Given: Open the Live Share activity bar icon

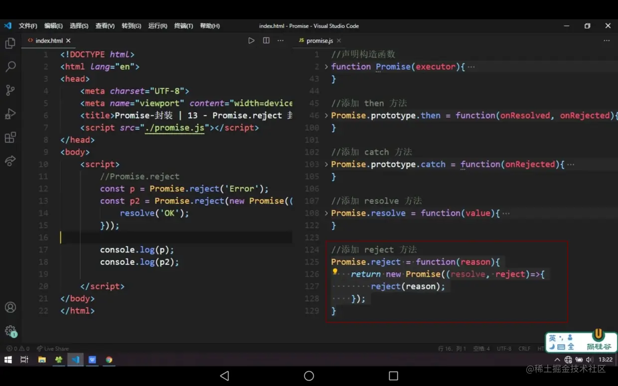Looking at the screenshot, I should pos(10,161).
